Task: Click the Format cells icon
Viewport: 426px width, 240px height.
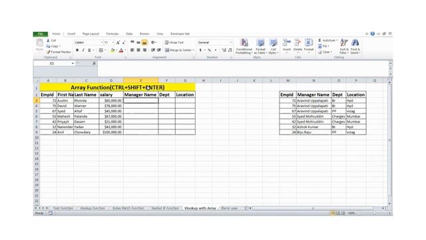Action: point(309,43)
